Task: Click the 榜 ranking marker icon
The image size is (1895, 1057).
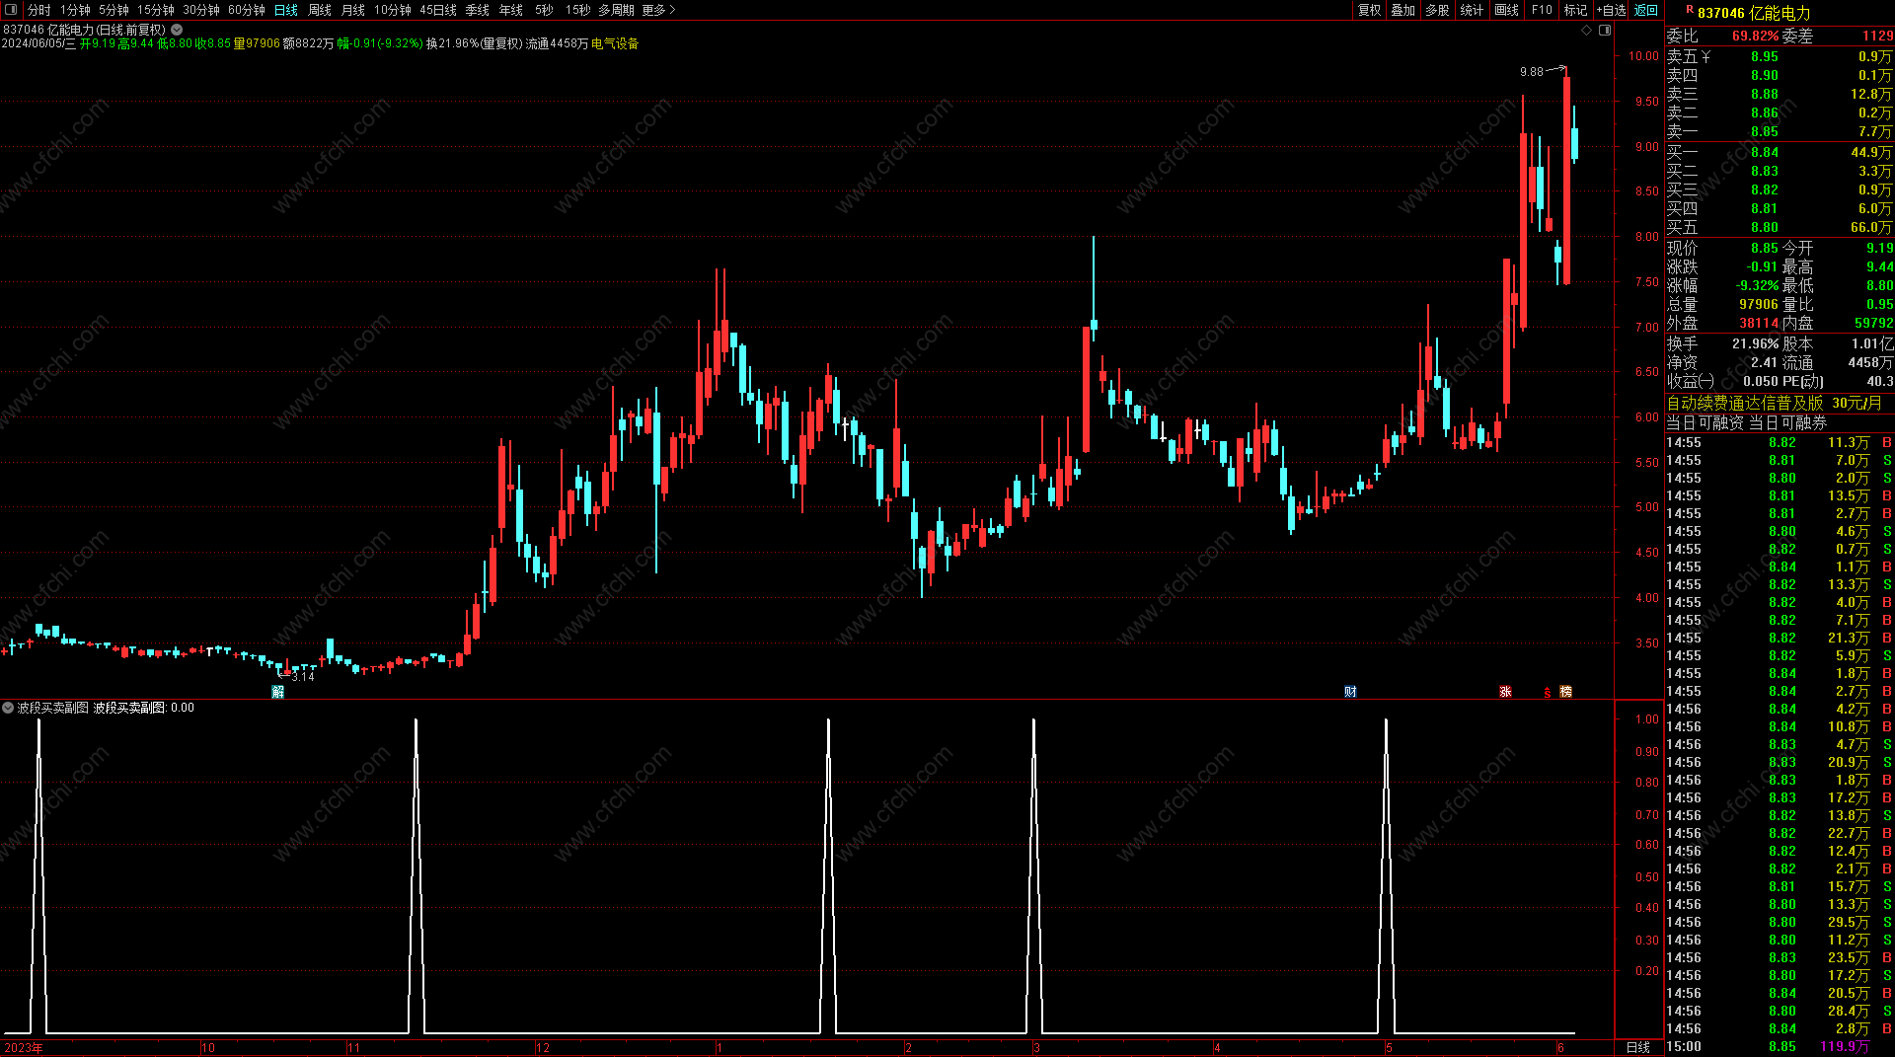Action: coord(1565,692)
